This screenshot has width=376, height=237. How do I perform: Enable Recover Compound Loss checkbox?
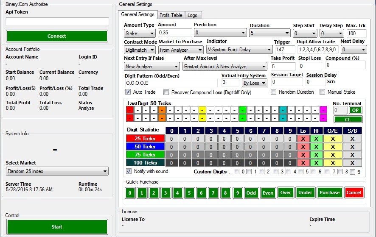point(166,92)
